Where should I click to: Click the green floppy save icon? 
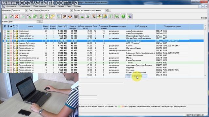point(117,17)
